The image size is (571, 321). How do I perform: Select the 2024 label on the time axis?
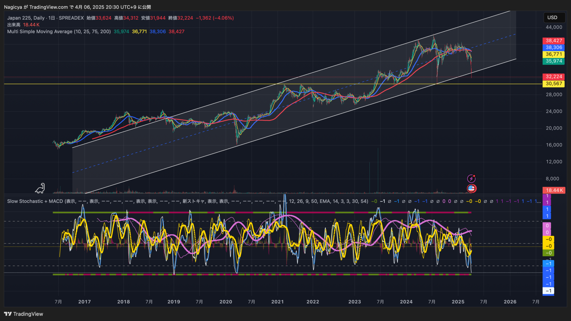pos(407,302)
